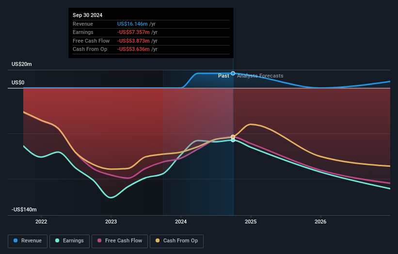Toggle the Earnings series legend button

point(69,241)
